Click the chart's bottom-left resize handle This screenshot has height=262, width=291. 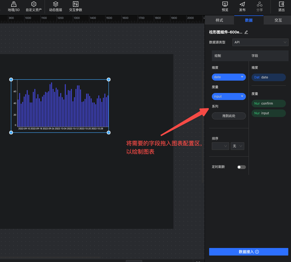coord(11,133)
